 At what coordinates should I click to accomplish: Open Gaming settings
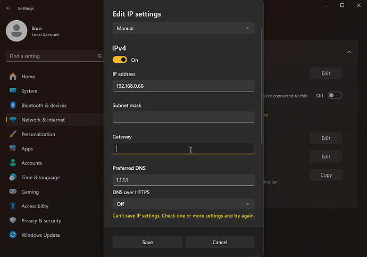click(x=55, y=192)
